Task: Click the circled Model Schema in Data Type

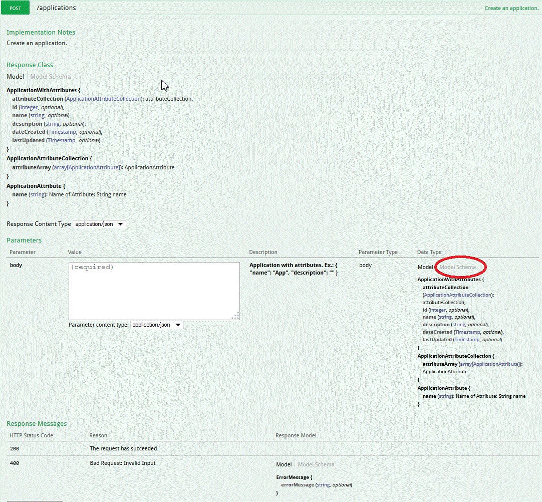Action: click(x=460, y=267)
